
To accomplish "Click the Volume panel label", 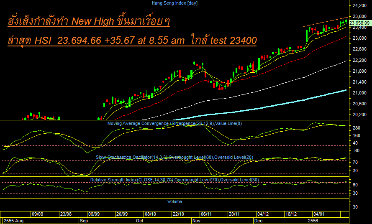I will tap(174, 201).
